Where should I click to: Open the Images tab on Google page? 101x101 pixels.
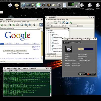(9, 44)
